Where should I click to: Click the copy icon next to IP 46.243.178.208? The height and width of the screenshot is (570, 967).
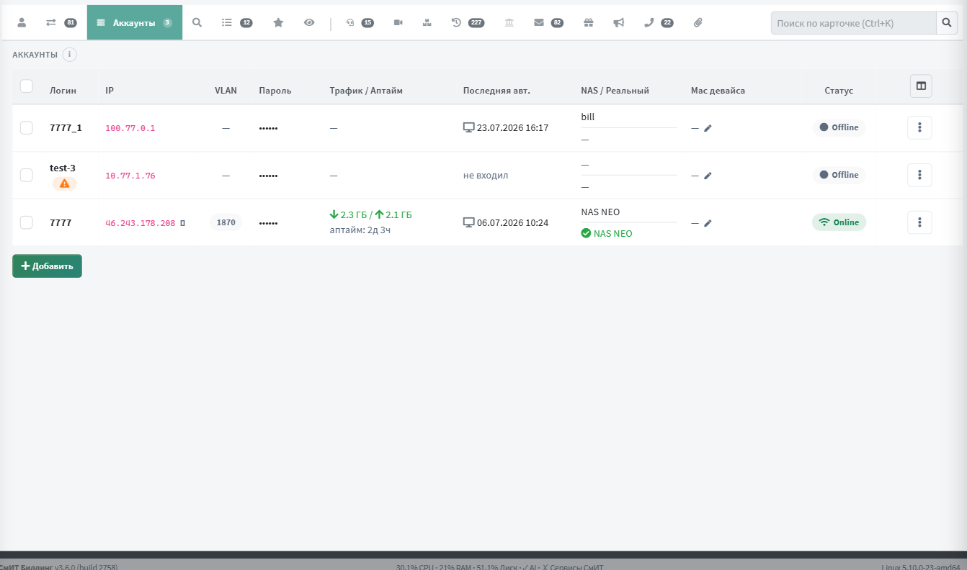(x=182, y=223)
